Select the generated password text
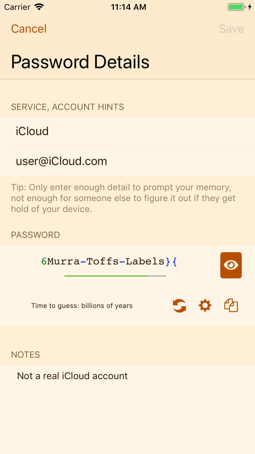Image resolution: width=255 pixels, height=454 pixels. coord(109,261)
